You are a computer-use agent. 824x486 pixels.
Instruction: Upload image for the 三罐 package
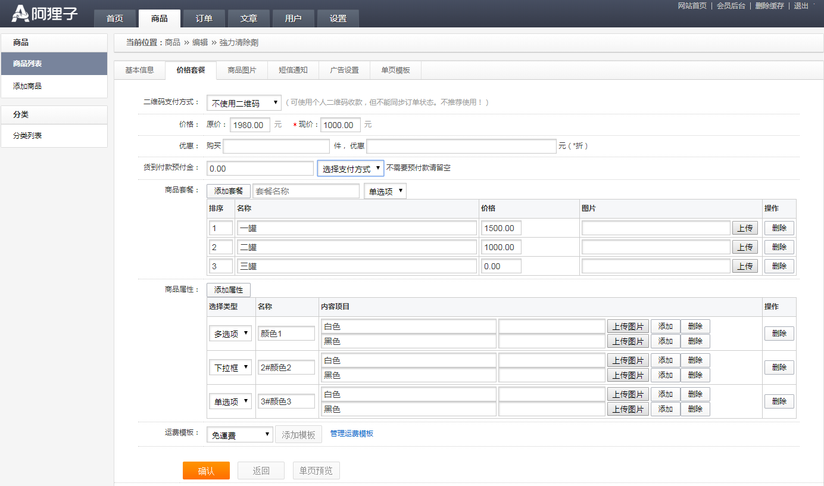(x=745, y=266)
